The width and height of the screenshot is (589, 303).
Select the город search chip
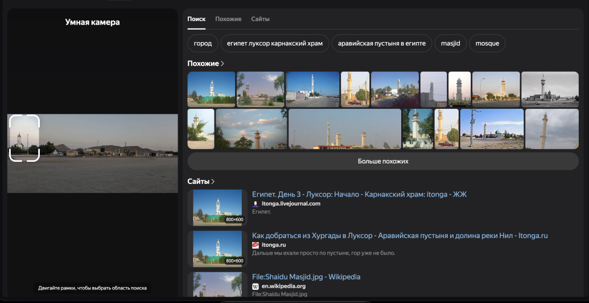coord(203,43)
